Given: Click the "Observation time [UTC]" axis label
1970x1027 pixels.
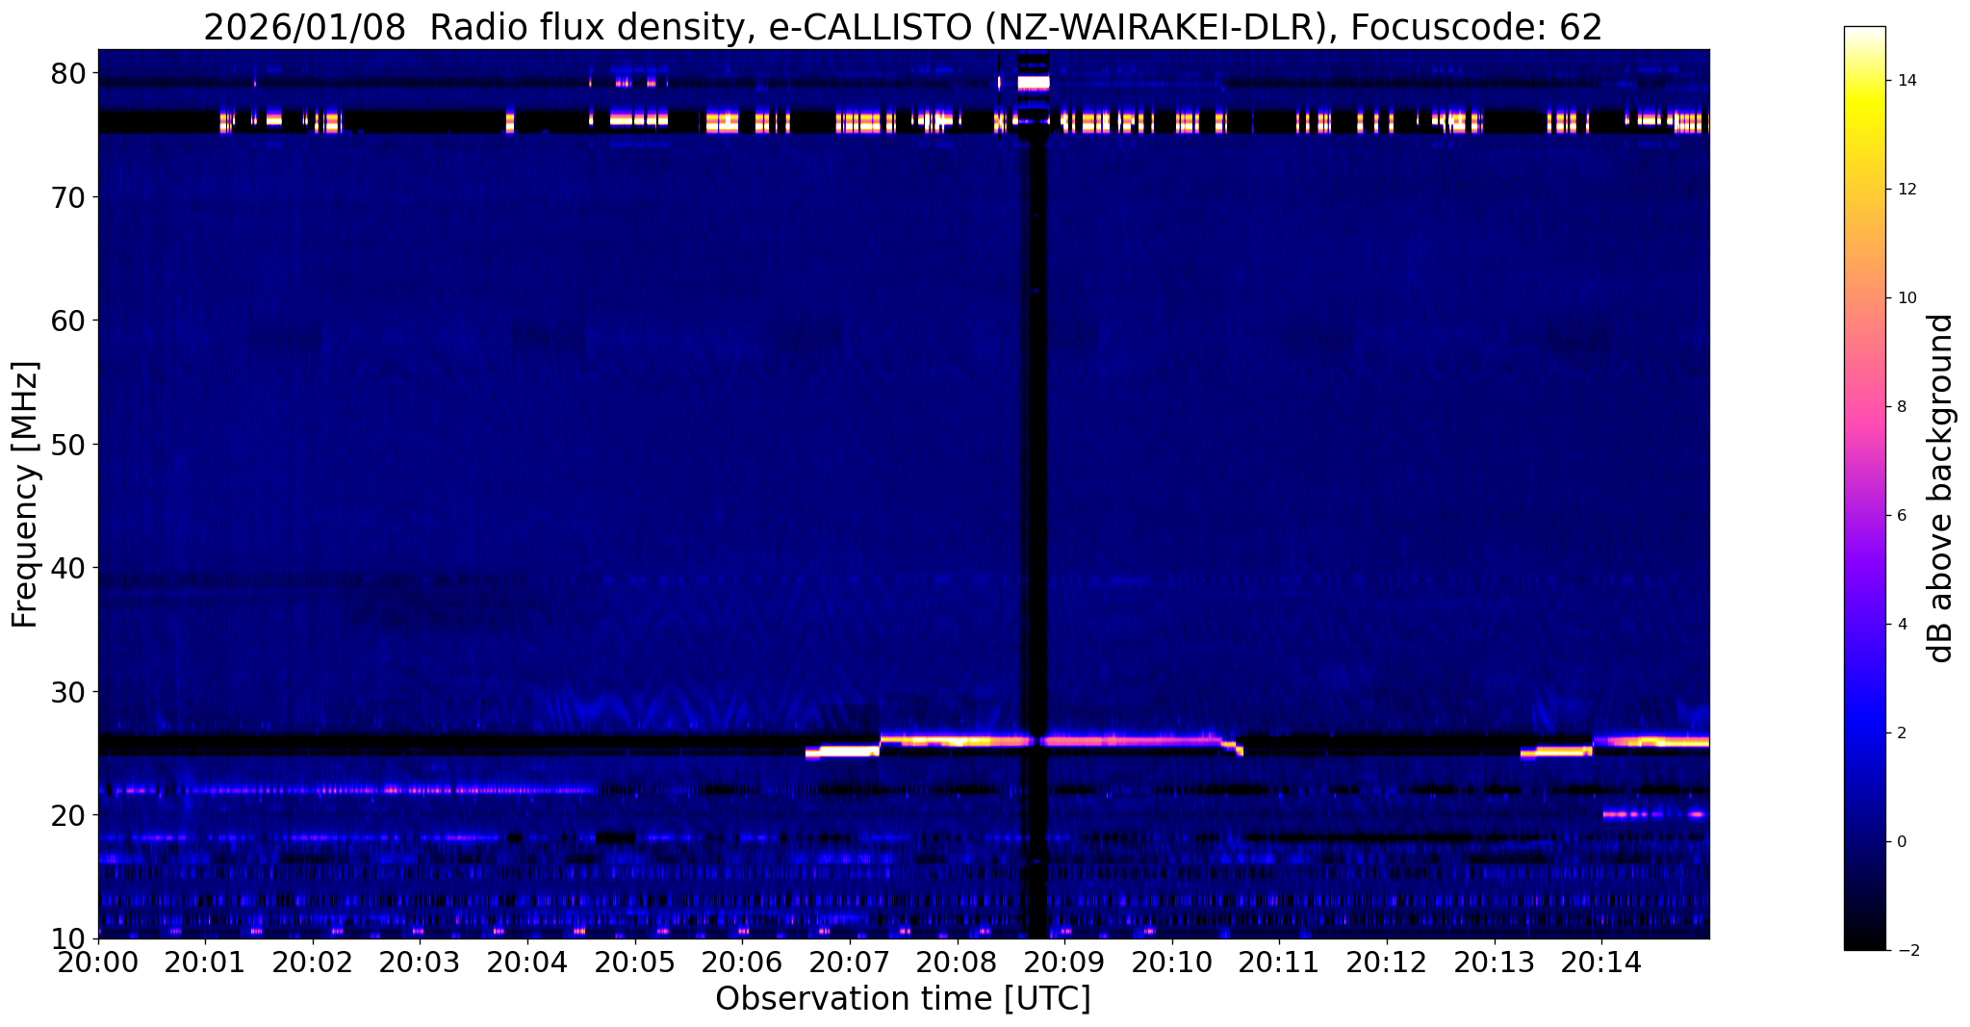Looking at the screenshot, I should (x=903, y=999).
